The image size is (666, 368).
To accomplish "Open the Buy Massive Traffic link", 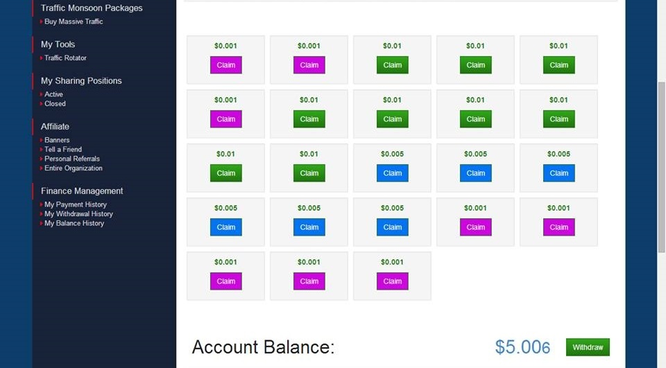I will (x=74, y=21).
